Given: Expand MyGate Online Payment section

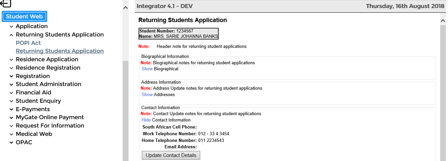Looking at the screenshot, I should point(50,117).
